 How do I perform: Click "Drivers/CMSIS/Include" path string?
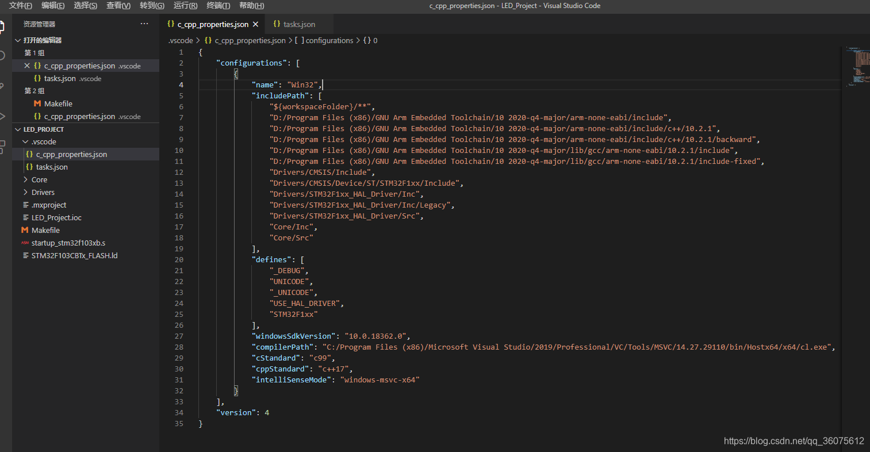pyautogui.click(x=320, y=172)
